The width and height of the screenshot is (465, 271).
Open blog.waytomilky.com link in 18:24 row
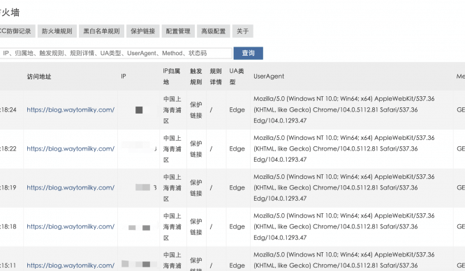coord(71,110)
